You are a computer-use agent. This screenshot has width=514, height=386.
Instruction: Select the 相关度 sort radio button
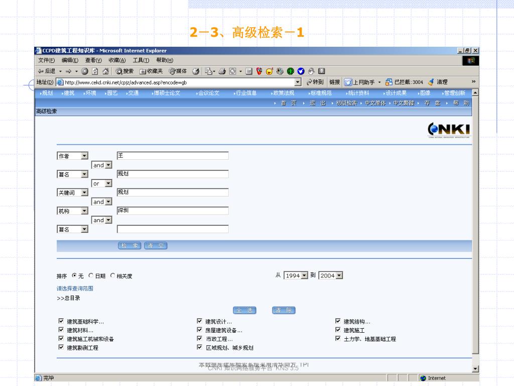(112, 275)
